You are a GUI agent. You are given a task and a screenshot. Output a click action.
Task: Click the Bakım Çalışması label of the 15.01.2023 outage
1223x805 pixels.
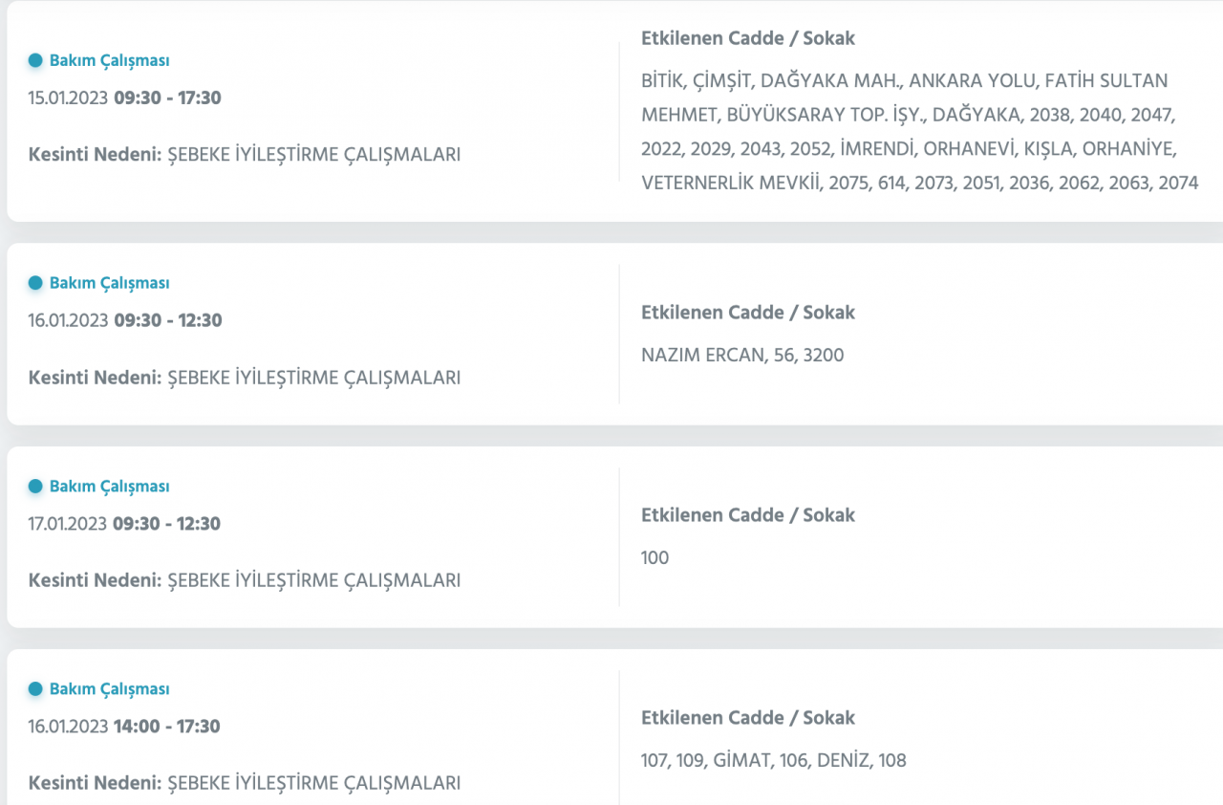point(109,60)
